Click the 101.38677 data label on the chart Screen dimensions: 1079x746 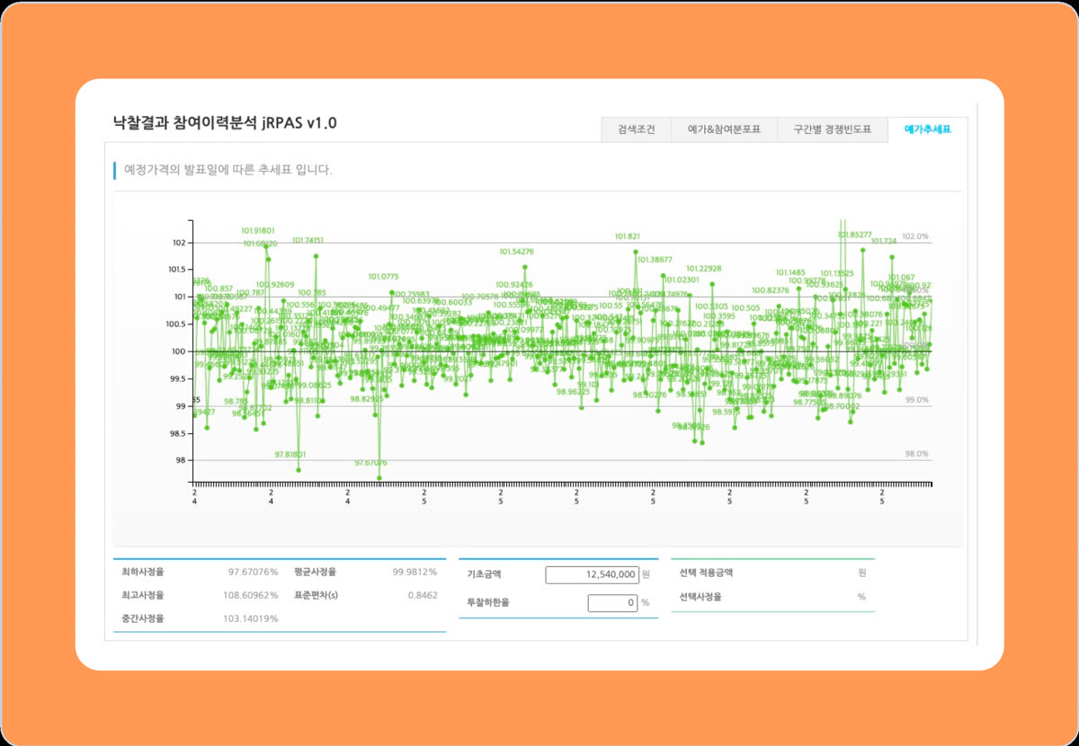655,260
